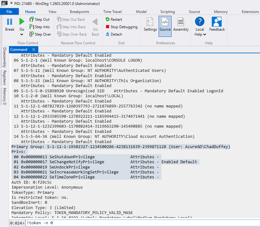The height and width of the screenshot is (227, 260).
Task: Click the S-1-5-15 This Organization line
Action: tap(87, 81)
